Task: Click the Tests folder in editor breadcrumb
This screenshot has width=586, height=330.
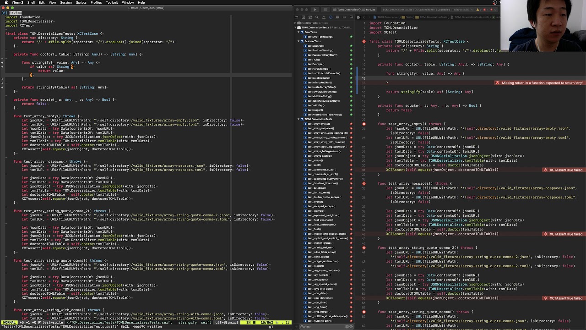Action: pyautogui.click(x=408, y=17)
